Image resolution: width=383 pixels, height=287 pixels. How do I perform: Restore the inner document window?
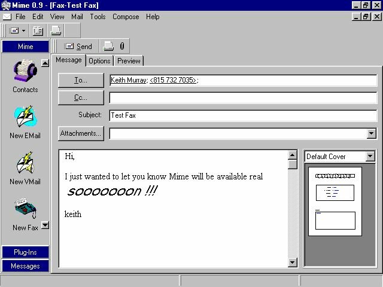click(366, 17)
